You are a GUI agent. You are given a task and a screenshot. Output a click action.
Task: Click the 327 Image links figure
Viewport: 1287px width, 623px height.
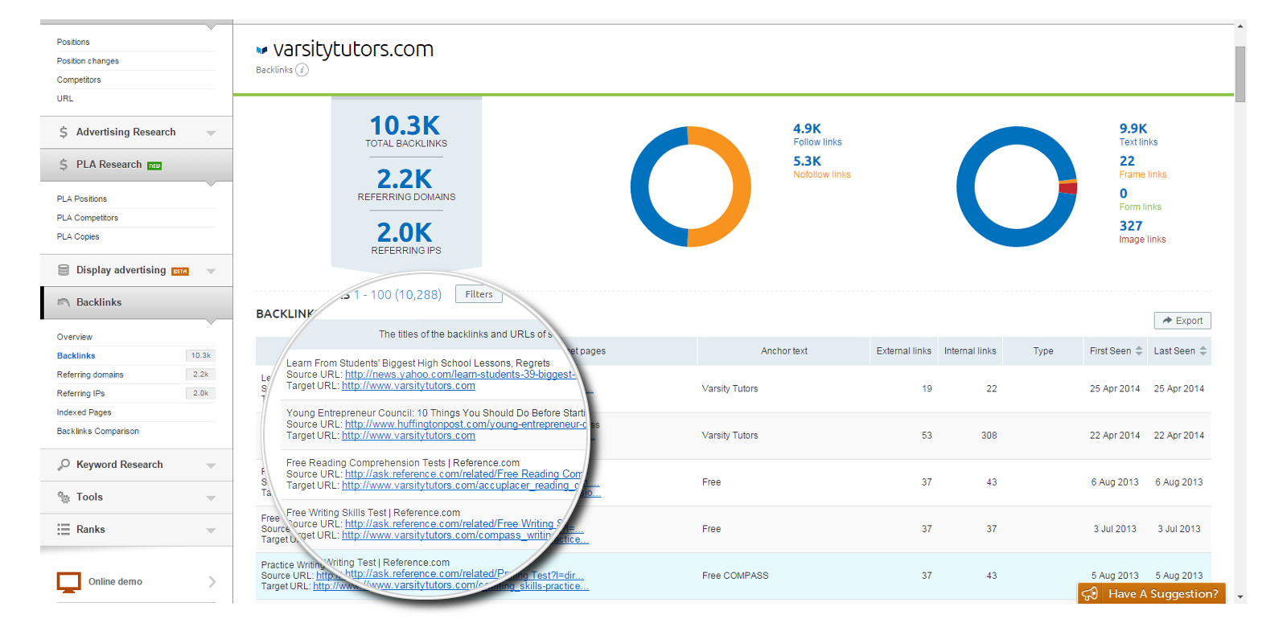(1131, 226)
